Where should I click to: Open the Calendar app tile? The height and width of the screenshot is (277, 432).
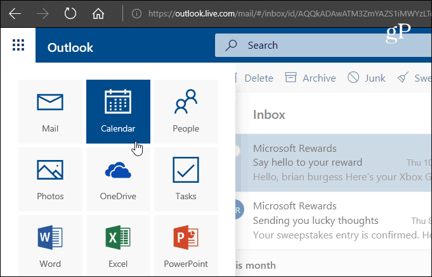point(118,111)
